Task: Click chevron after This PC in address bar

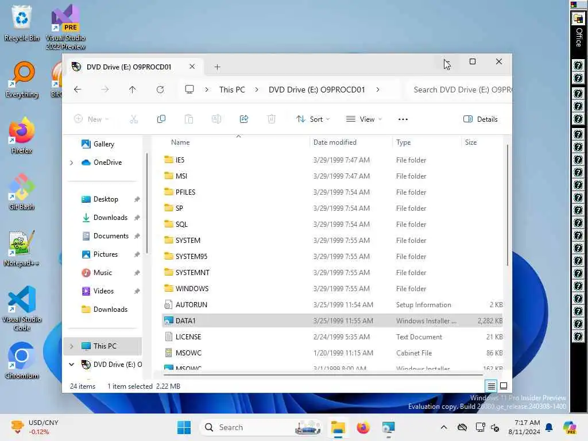Action: [257, 90]
